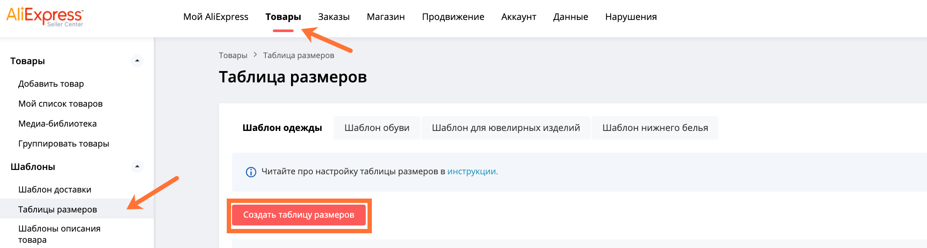
Task: Open the Нарушения menu
Action: point(631,17)
